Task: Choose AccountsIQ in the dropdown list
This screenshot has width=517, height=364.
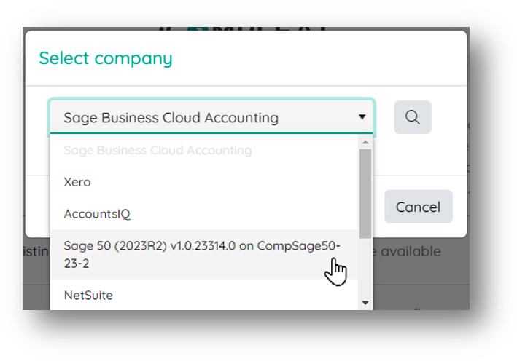Action: 203,214
